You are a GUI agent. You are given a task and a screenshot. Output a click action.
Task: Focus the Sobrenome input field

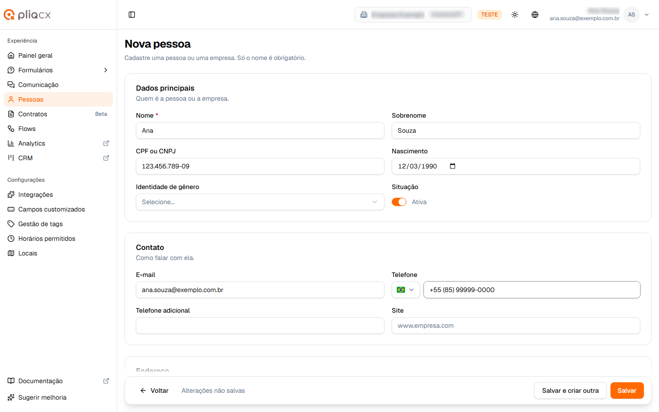coord(516,130)
